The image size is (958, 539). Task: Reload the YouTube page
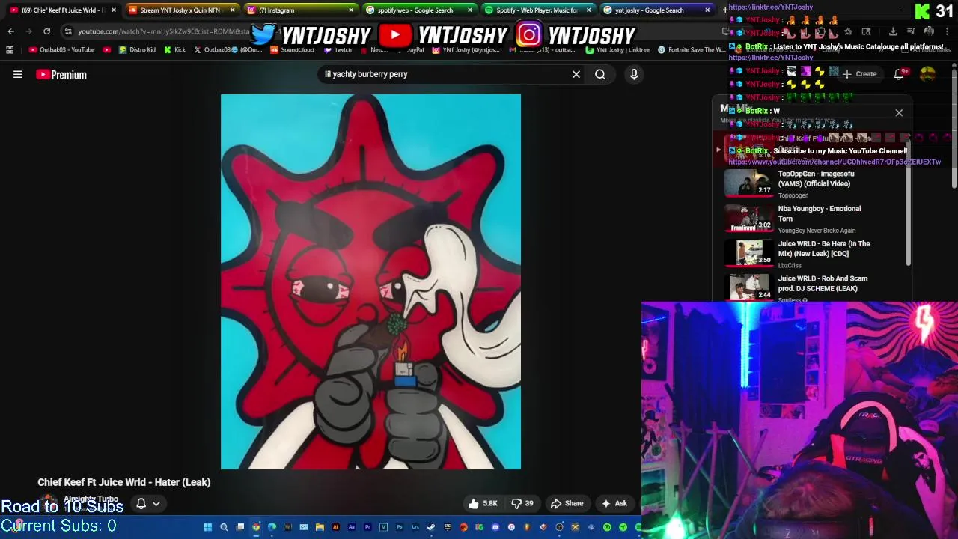coord(46,31)
